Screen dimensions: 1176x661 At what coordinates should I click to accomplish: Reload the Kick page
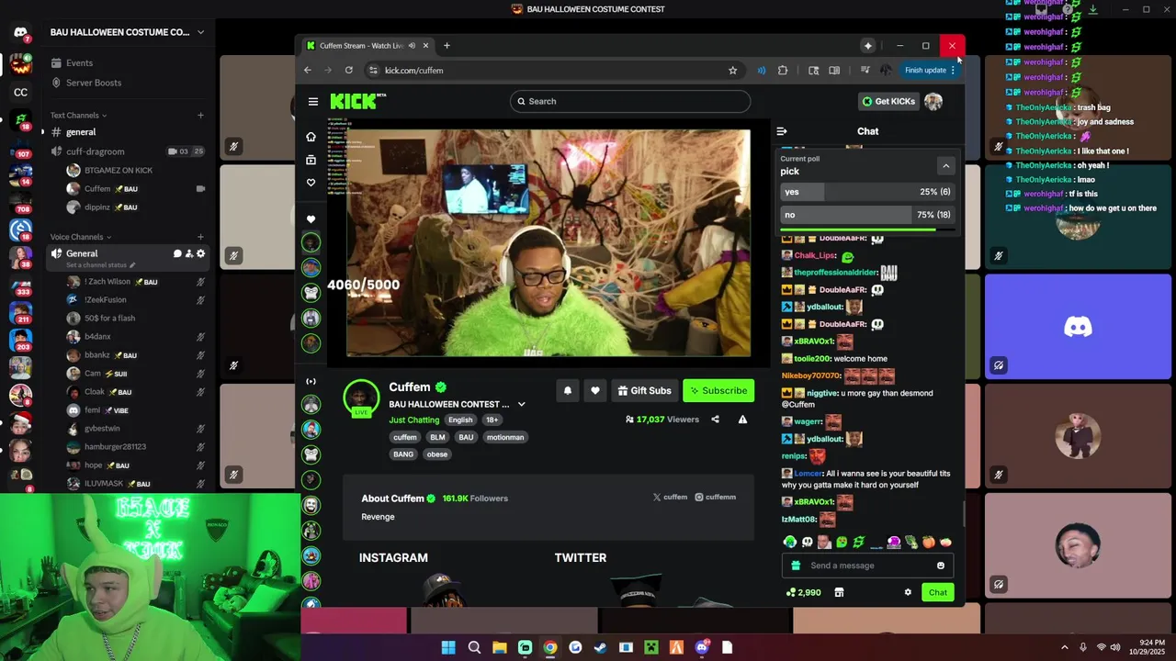tap(349, 70)
